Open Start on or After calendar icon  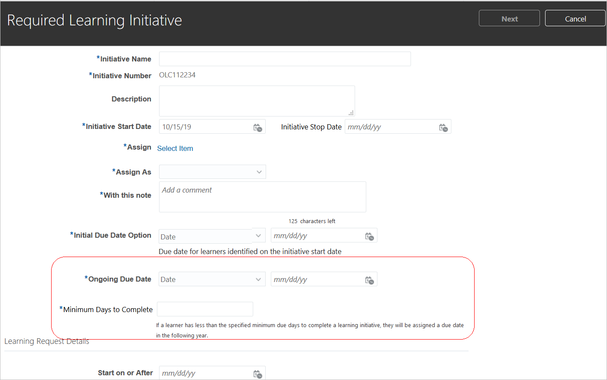258,374
